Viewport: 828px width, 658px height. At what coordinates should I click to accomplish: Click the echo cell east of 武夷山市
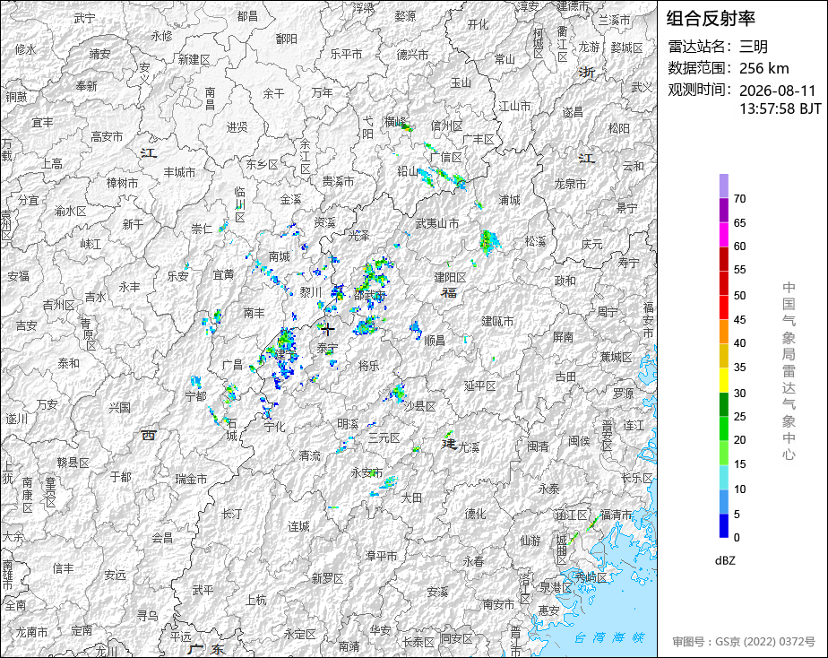click(x=489, y=242)
